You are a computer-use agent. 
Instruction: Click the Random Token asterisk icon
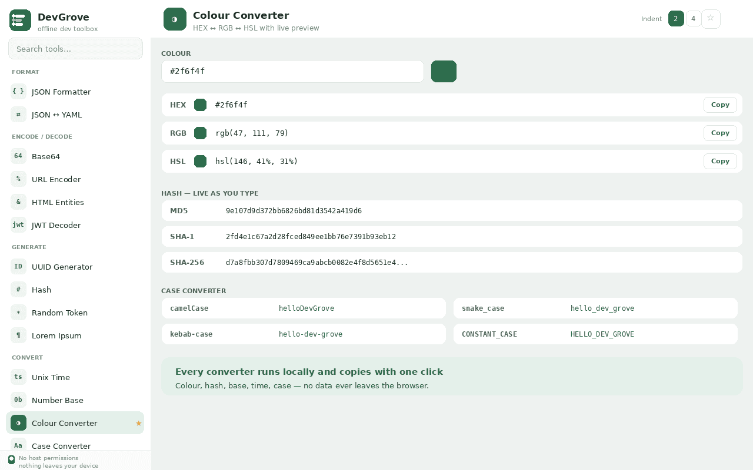18,313
